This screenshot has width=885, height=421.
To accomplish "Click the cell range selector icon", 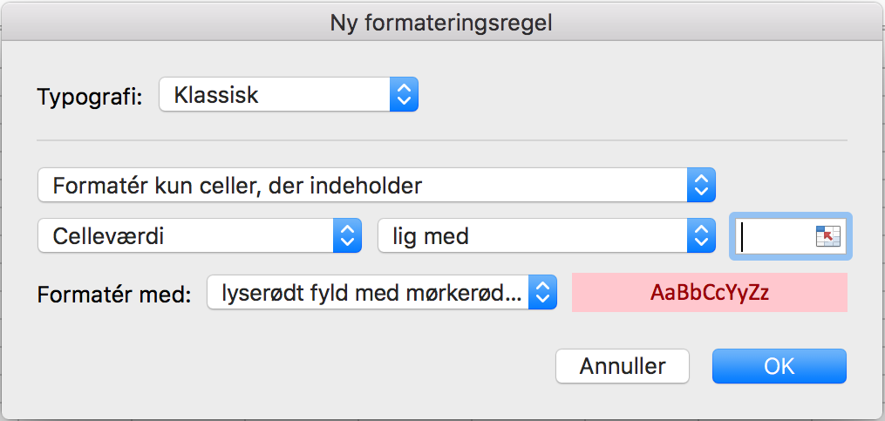I will pos(828,236).
